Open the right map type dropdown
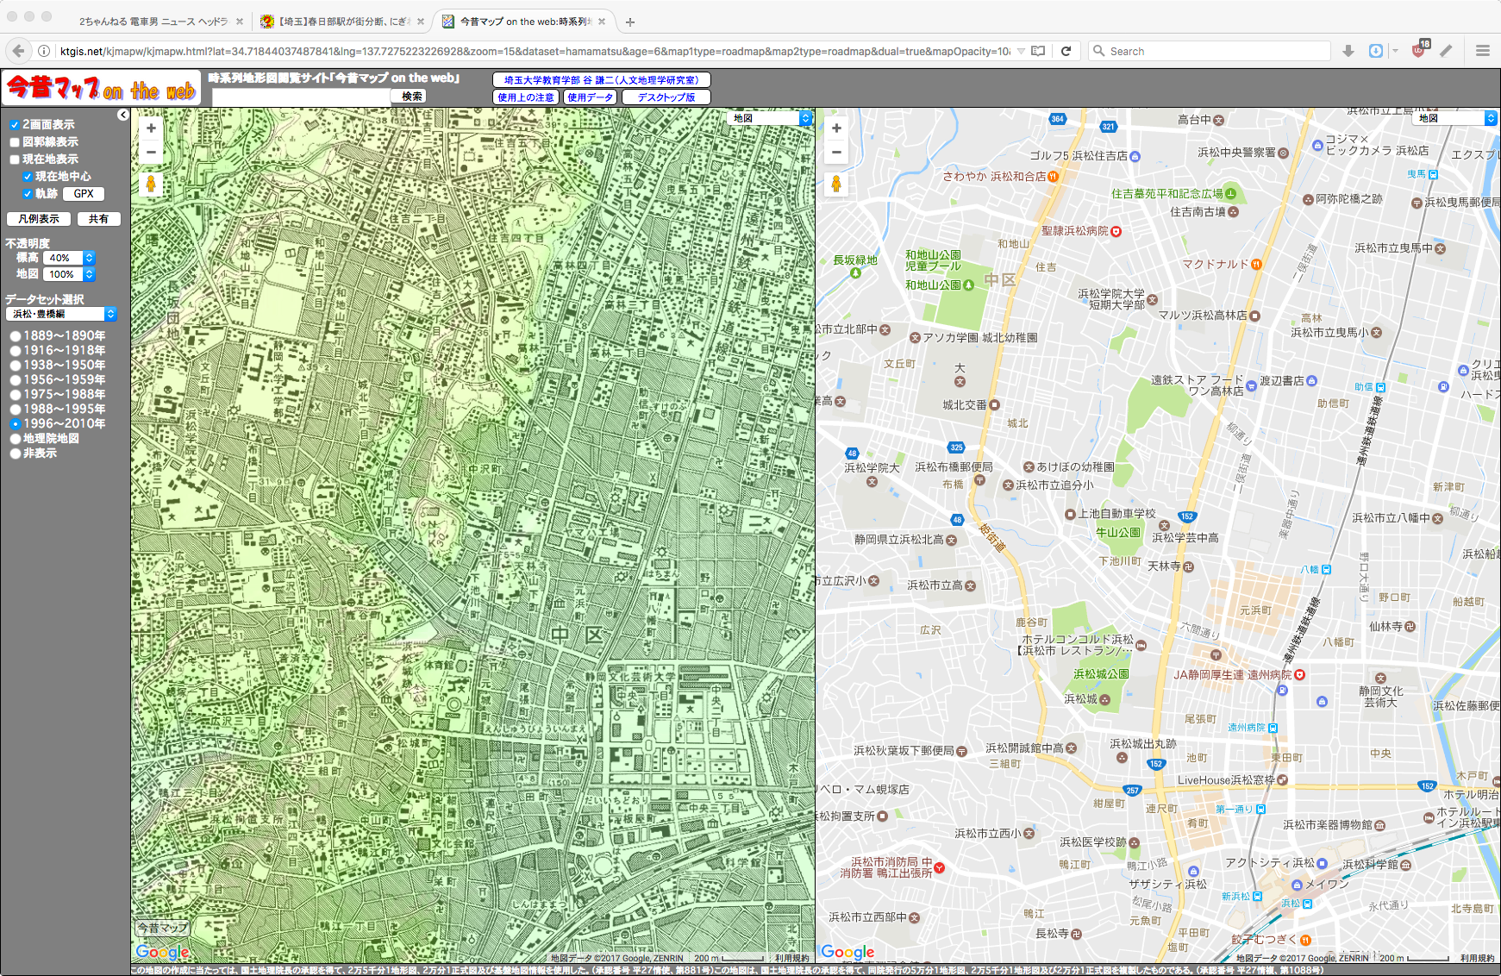 tap(1456, 118)
